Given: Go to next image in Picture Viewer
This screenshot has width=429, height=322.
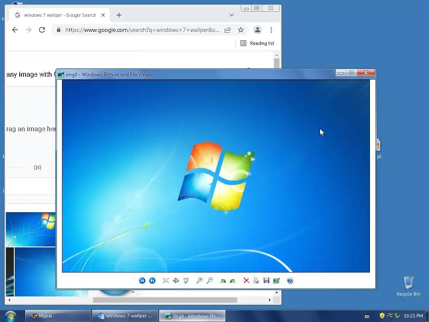Looking at the screenshot, I should click(x=152, y=280).
